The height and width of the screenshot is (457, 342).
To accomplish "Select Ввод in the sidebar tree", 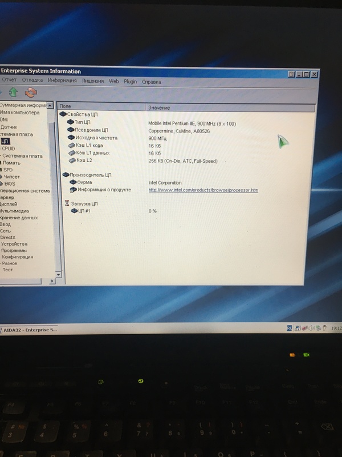I will (5, 224).
